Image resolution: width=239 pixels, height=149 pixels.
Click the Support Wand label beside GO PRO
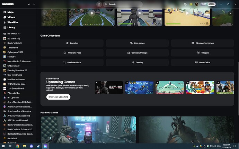point(204,4)
